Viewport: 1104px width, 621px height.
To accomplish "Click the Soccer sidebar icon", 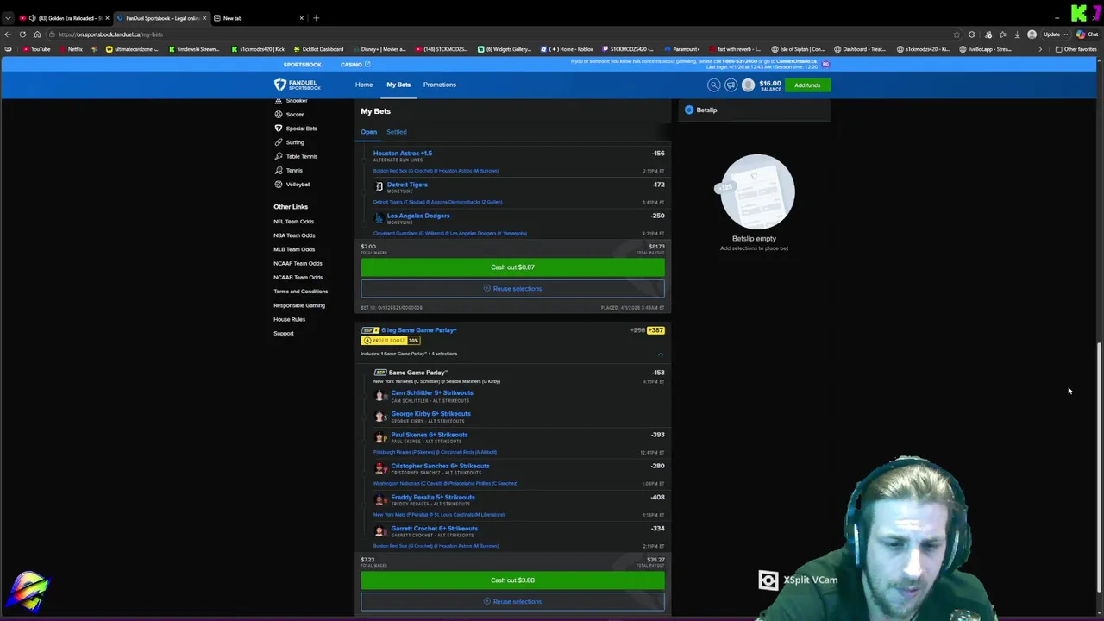I will pos(278,114).
